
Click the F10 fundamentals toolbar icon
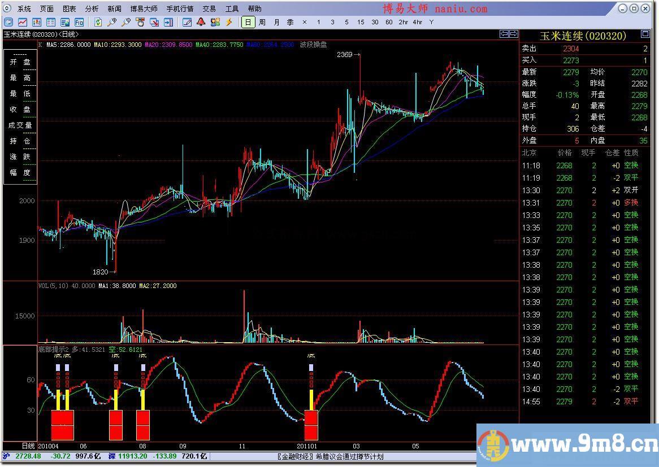click(79, 23)
